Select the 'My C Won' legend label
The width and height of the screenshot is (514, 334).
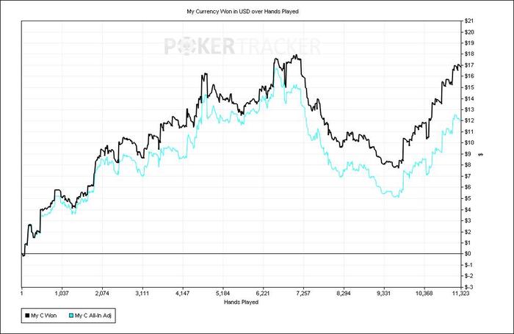[x=44, y=316]
